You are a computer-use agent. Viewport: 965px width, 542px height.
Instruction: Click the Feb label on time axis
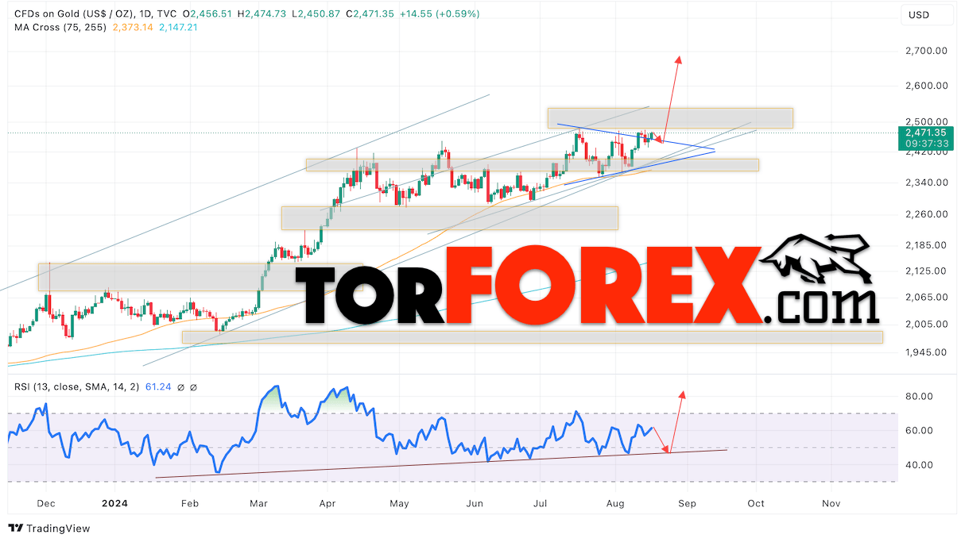(189, 503)
